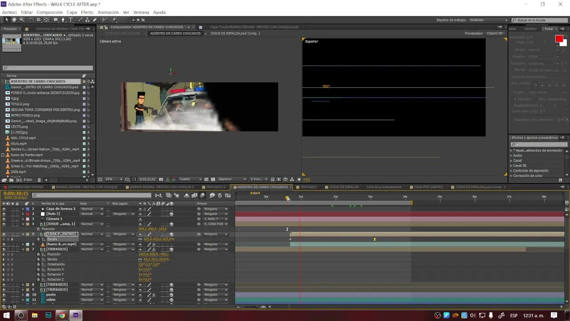The width and height of the screenshot is (570, 321).
Task: Show channel and color management settings
Action: point(174,179)
